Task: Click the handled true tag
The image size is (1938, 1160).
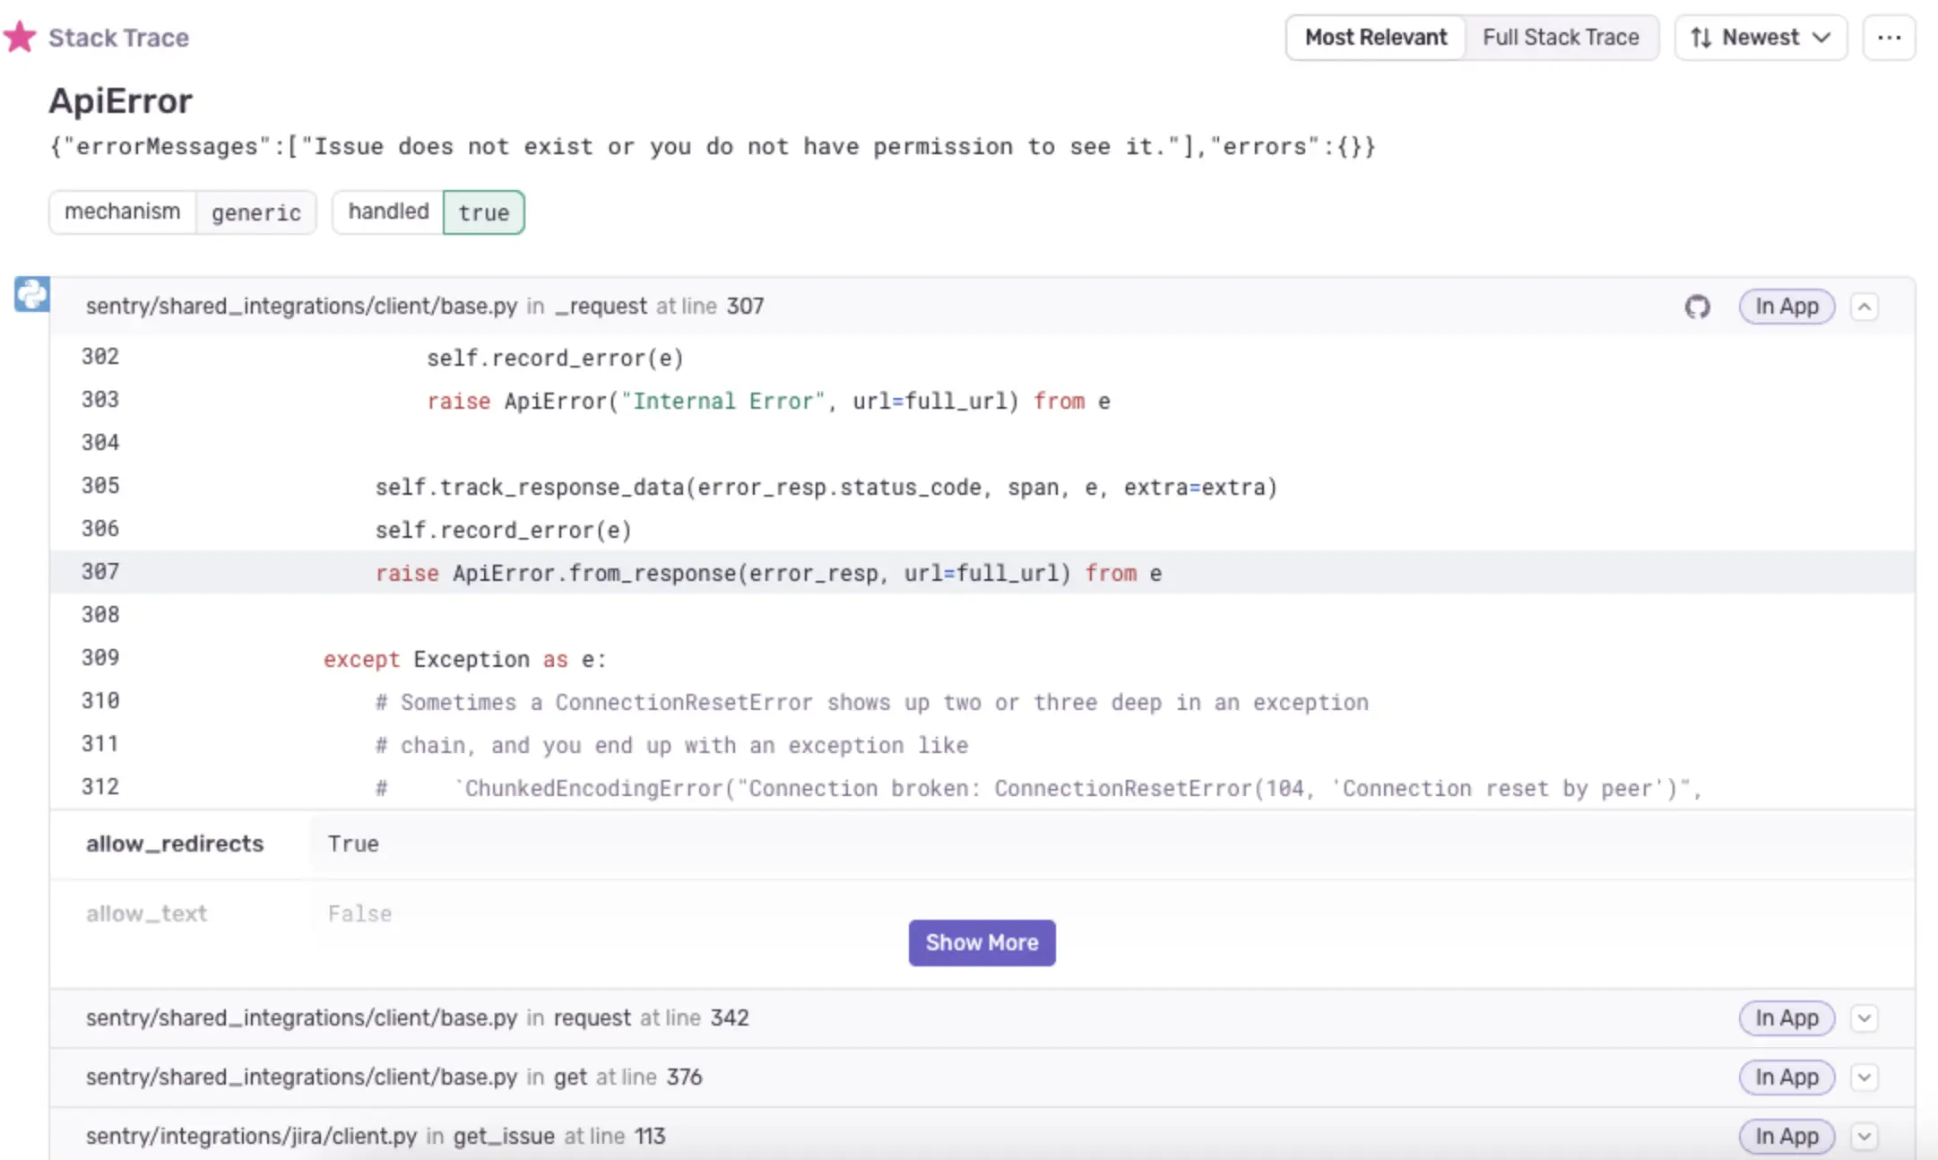Action: coord(428,212)
